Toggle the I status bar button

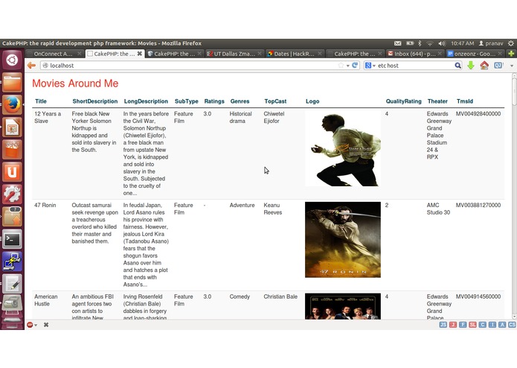(x=492, y=325)
